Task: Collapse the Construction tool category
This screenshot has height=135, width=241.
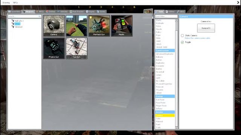Action: point(165,51)
